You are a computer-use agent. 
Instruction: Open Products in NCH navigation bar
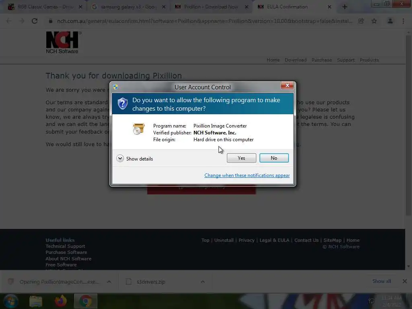point(369,60)
